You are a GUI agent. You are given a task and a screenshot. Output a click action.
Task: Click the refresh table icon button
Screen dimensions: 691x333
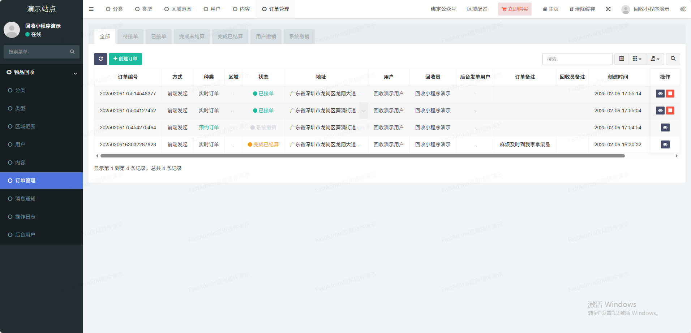click(x=100, y=59)
